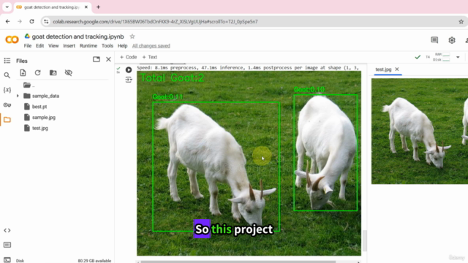Click the notebook title text
Image resolution: width=468 pixels, height=263 pixels.
[x=78, y=37]
